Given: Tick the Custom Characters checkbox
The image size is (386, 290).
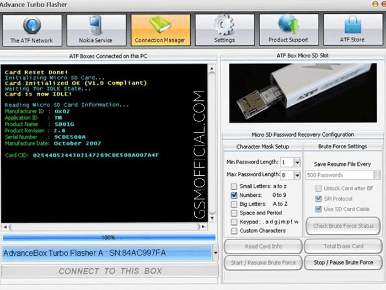Looking at the screenshot, I should click(234, 230).
